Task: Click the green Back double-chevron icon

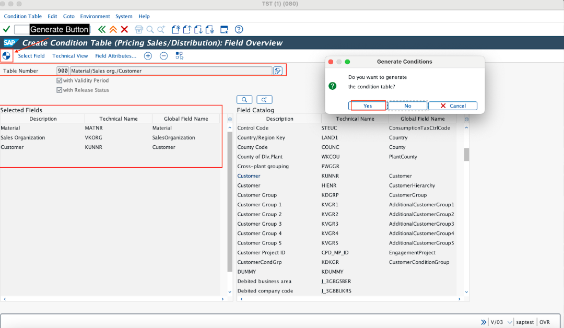Action: point(102,29)
